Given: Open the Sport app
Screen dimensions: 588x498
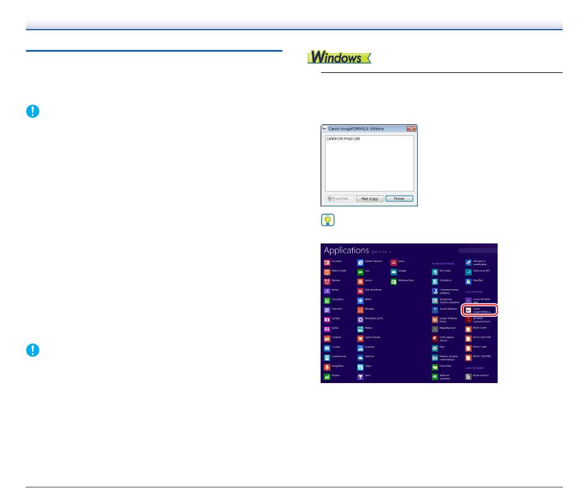Looking at the screenshot, I should (x=364, y=377).
